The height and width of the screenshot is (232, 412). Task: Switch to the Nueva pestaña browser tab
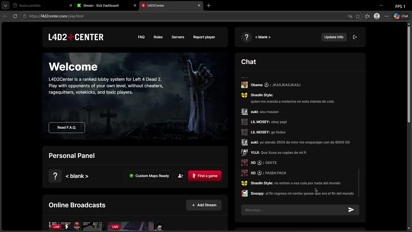[42, 5]
